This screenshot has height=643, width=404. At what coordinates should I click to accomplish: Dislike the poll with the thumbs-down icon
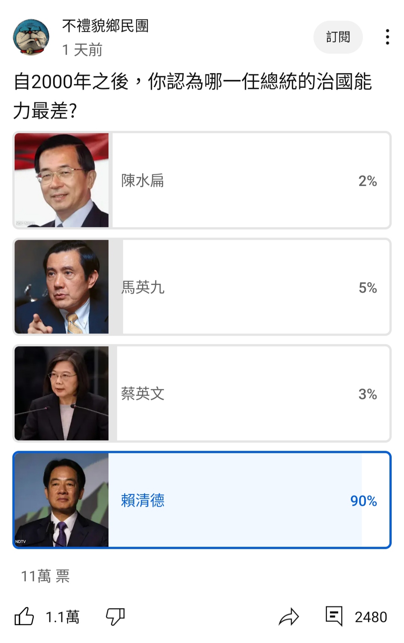[115, 616]
